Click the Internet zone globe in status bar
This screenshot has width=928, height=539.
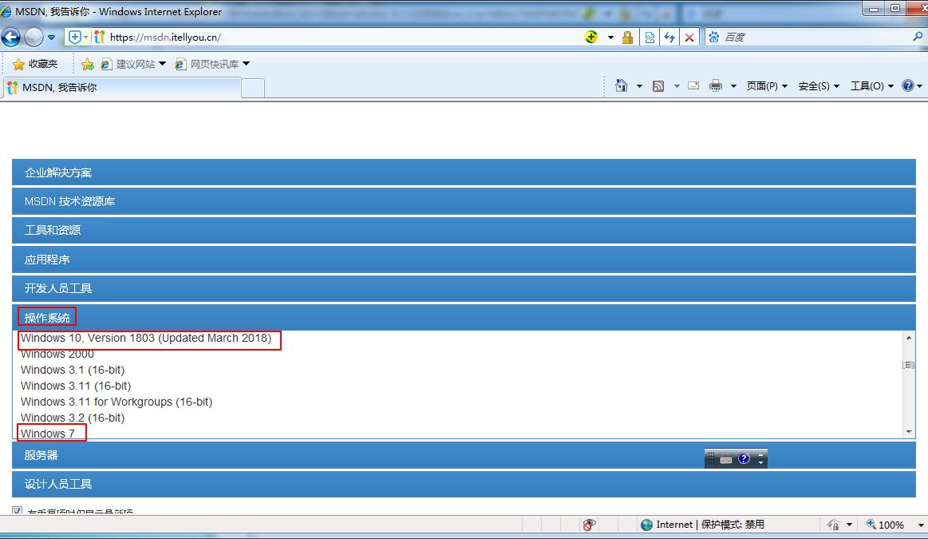(647, 525)
